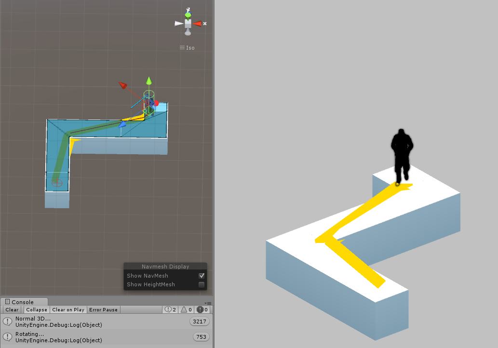The image size is (498, 348).
Task: Toggle the warnings filter icon in Console
Action: (x=186, y=309)
